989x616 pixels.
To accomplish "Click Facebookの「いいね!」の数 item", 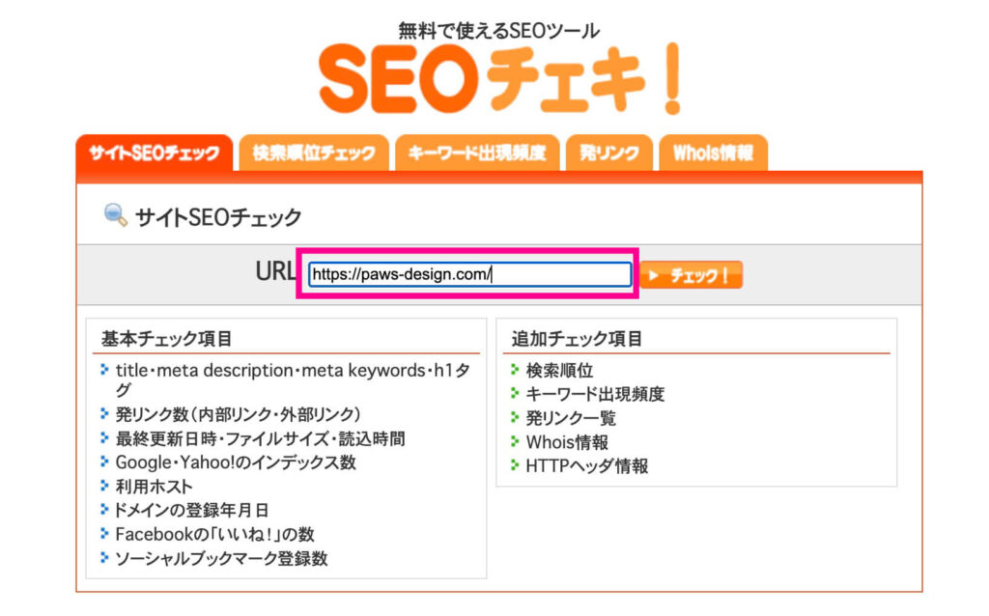I will 214,534.
